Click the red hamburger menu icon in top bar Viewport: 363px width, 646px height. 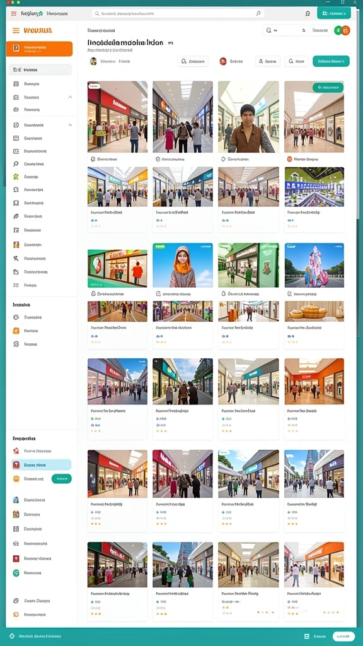[x=14, y=14]
